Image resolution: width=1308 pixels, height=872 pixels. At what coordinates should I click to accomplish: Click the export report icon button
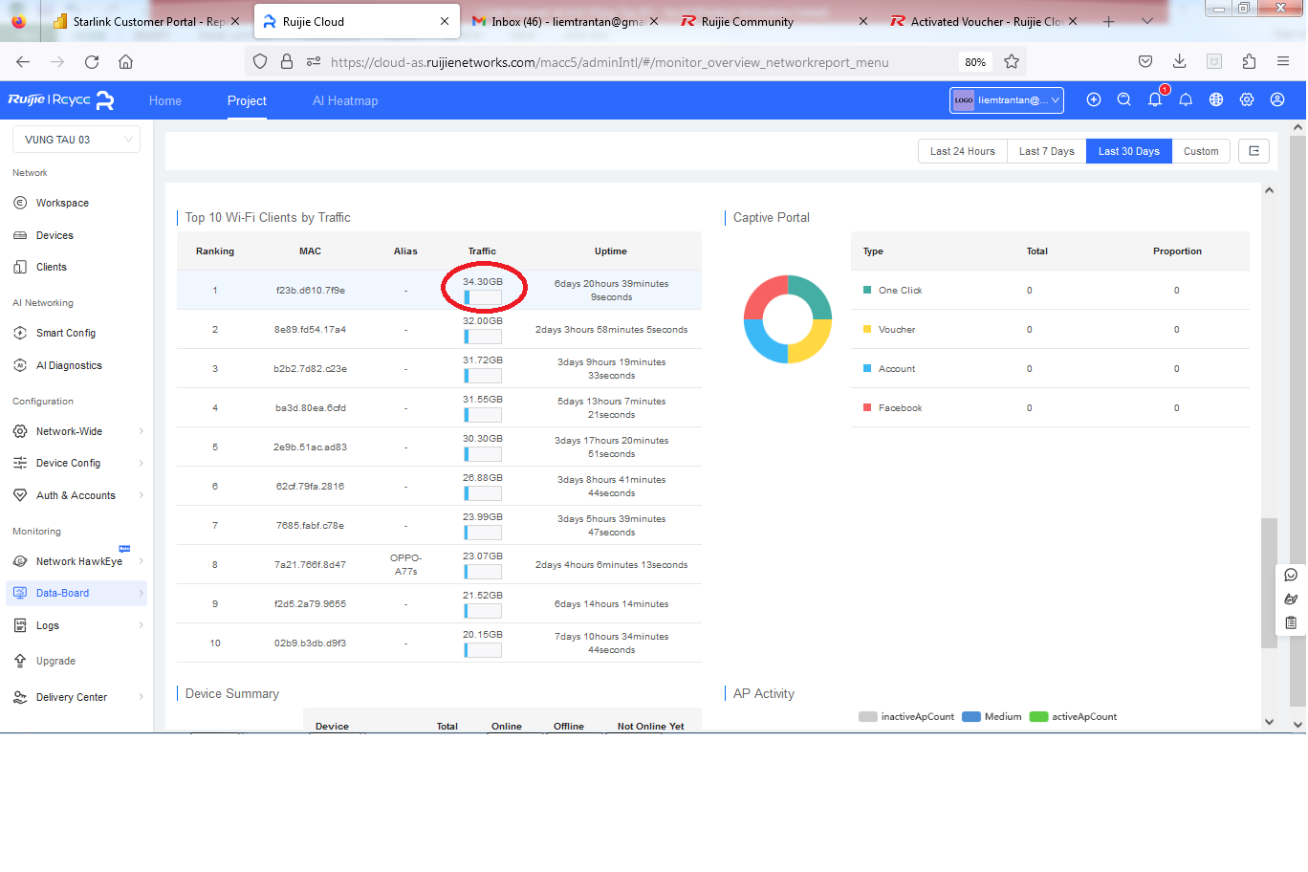click(1254, 151)
